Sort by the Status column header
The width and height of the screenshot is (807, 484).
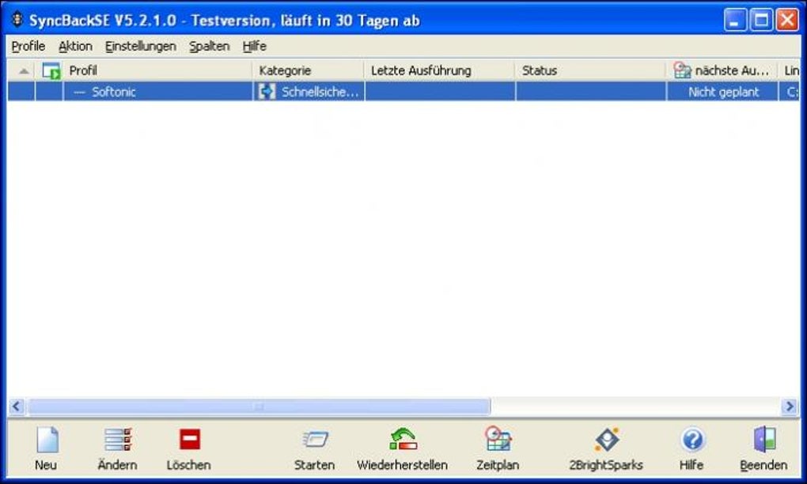click(x=591, y=70)
